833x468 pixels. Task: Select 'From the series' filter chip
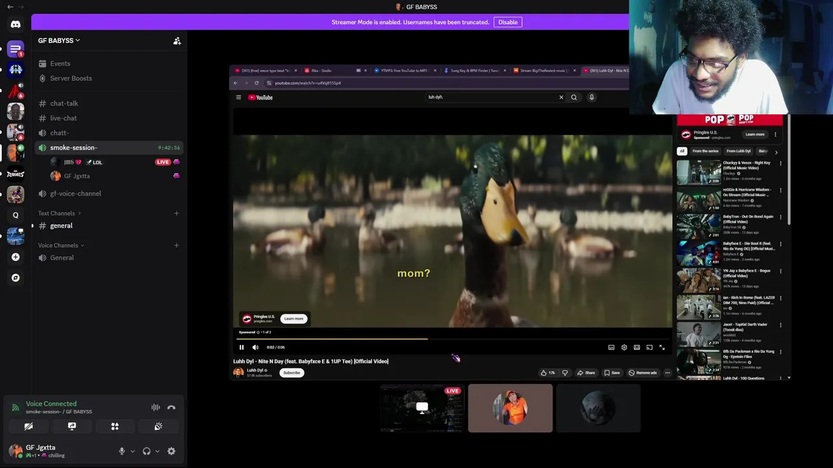click(x=705, y=151)
